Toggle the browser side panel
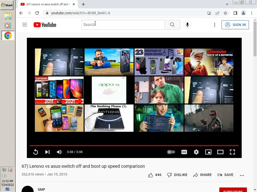257x192 pixels. 235,13
